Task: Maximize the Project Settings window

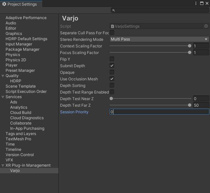Action: [202, 3]
